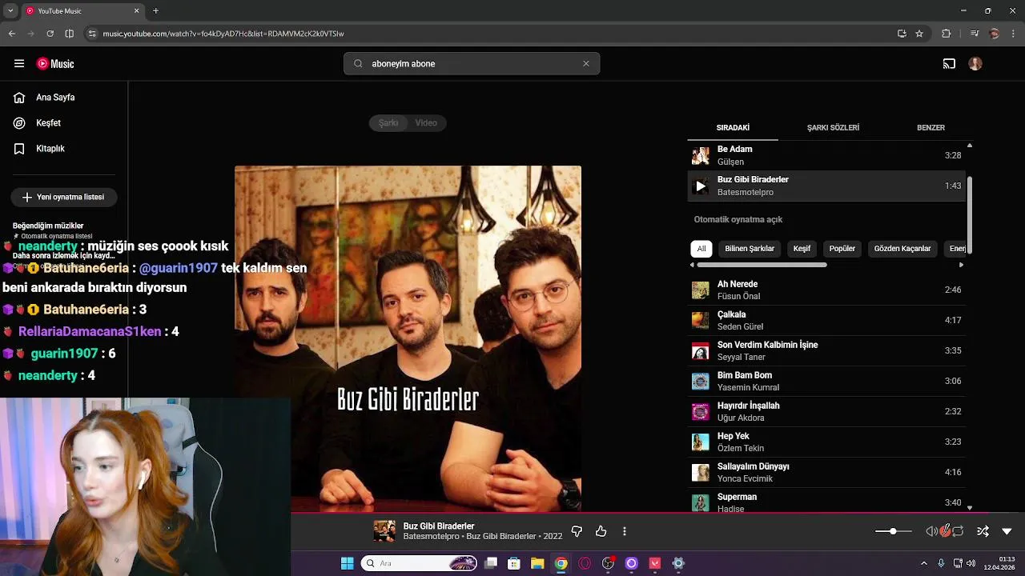Play Sallayalım Dünyayı by Yonca Evcimik

(826, 473)
